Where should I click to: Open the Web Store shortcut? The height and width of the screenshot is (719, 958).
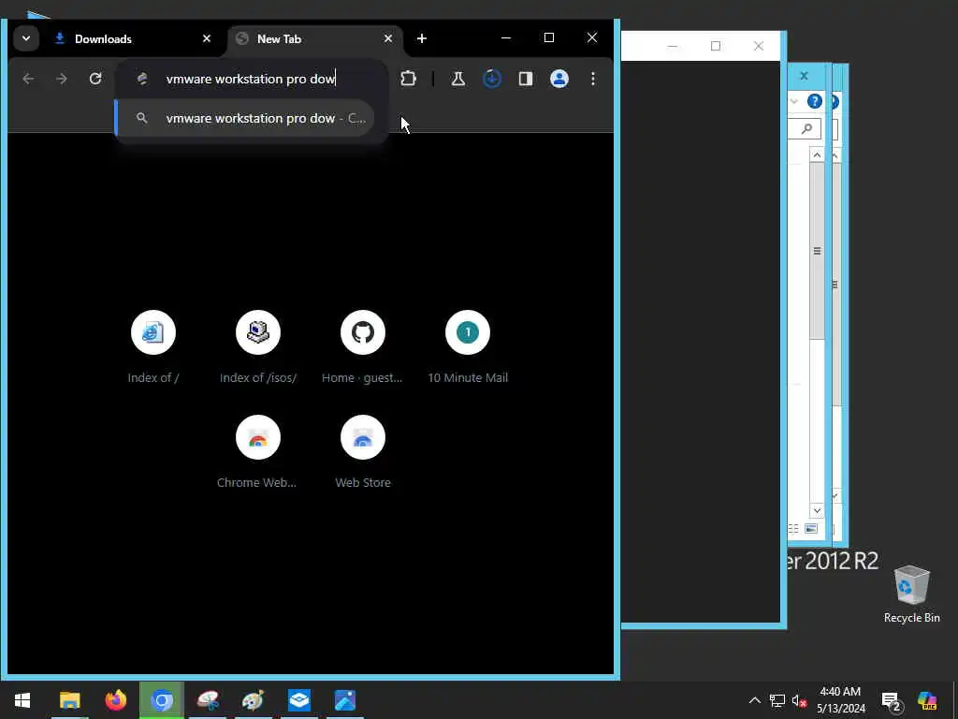[362, 451]
